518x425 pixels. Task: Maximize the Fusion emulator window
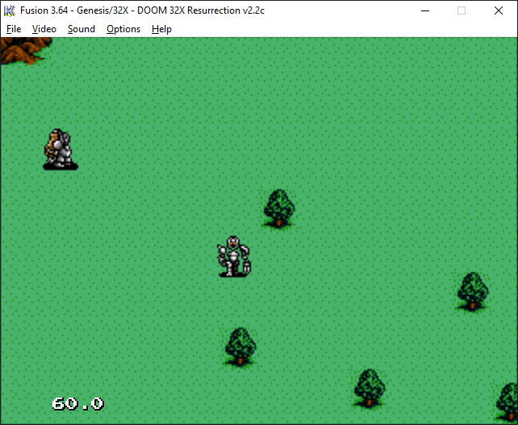tap(462, 10)
